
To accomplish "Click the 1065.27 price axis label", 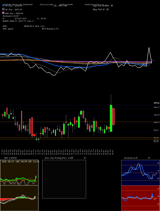I will click(x=157, y=107).
